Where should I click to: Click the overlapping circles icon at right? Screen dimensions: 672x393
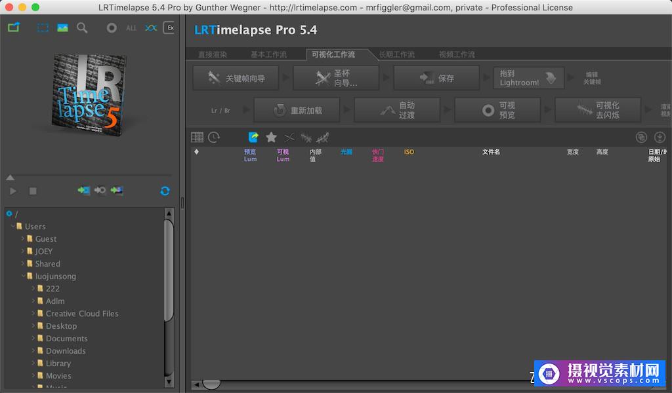point(641,138)
